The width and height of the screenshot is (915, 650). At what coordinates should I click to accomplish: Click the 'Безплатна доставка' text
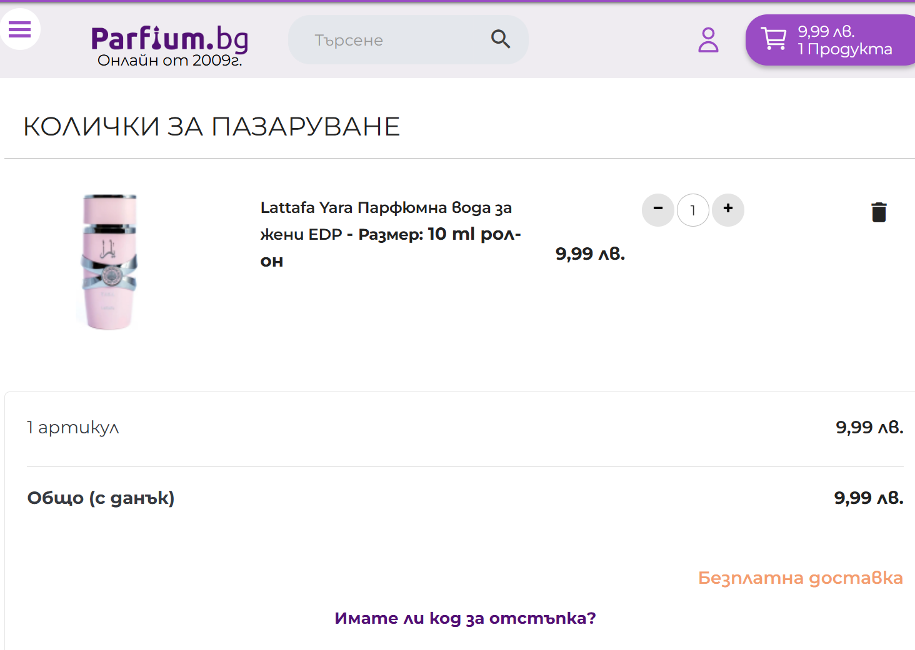click(800, 578)
